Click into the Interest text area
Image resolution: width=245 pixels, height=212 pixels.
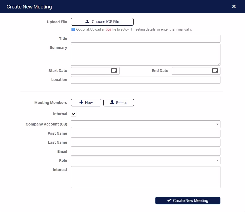pyautogui.click(x=146, y=177)
